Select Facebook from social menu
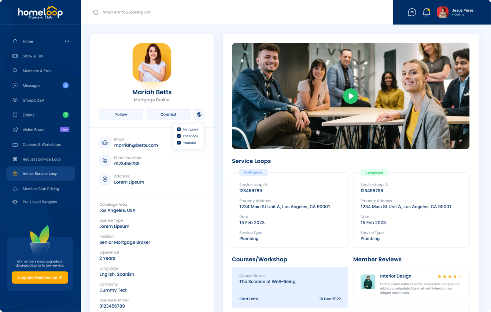The image size is (491, 312). (x=188, y=136)
